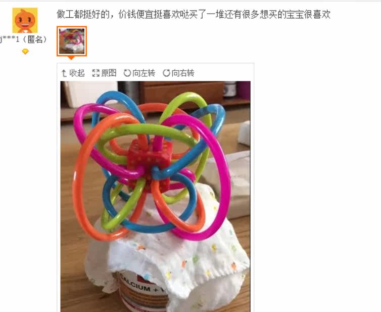Click the review comment text line
381x312 pixels.
(x=194, y=14)
